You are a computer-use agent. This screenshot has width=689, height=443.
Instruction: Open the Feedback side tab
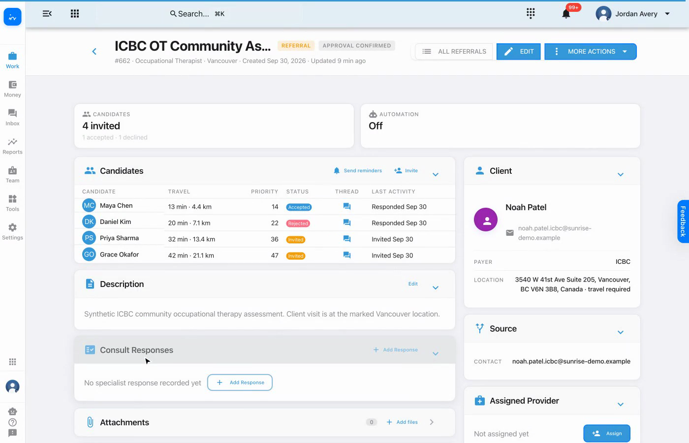pyautogui.click(x=683, y=221)
